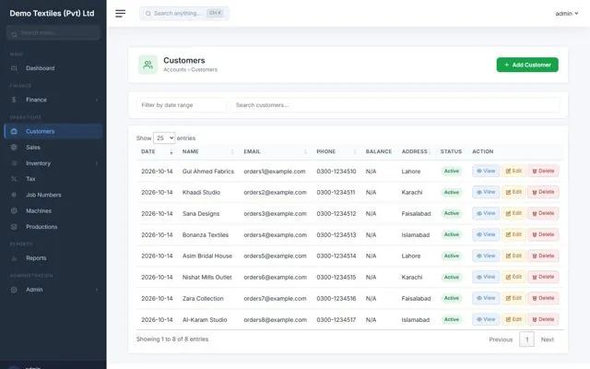Edit Asim Bridal House customer
The width and height of the screenshot is (590, 369).
coord(513,256)
